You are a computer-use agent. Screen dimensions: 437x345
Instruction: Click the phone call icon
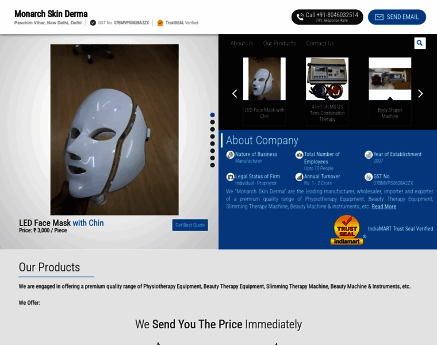tap(300, 17)
